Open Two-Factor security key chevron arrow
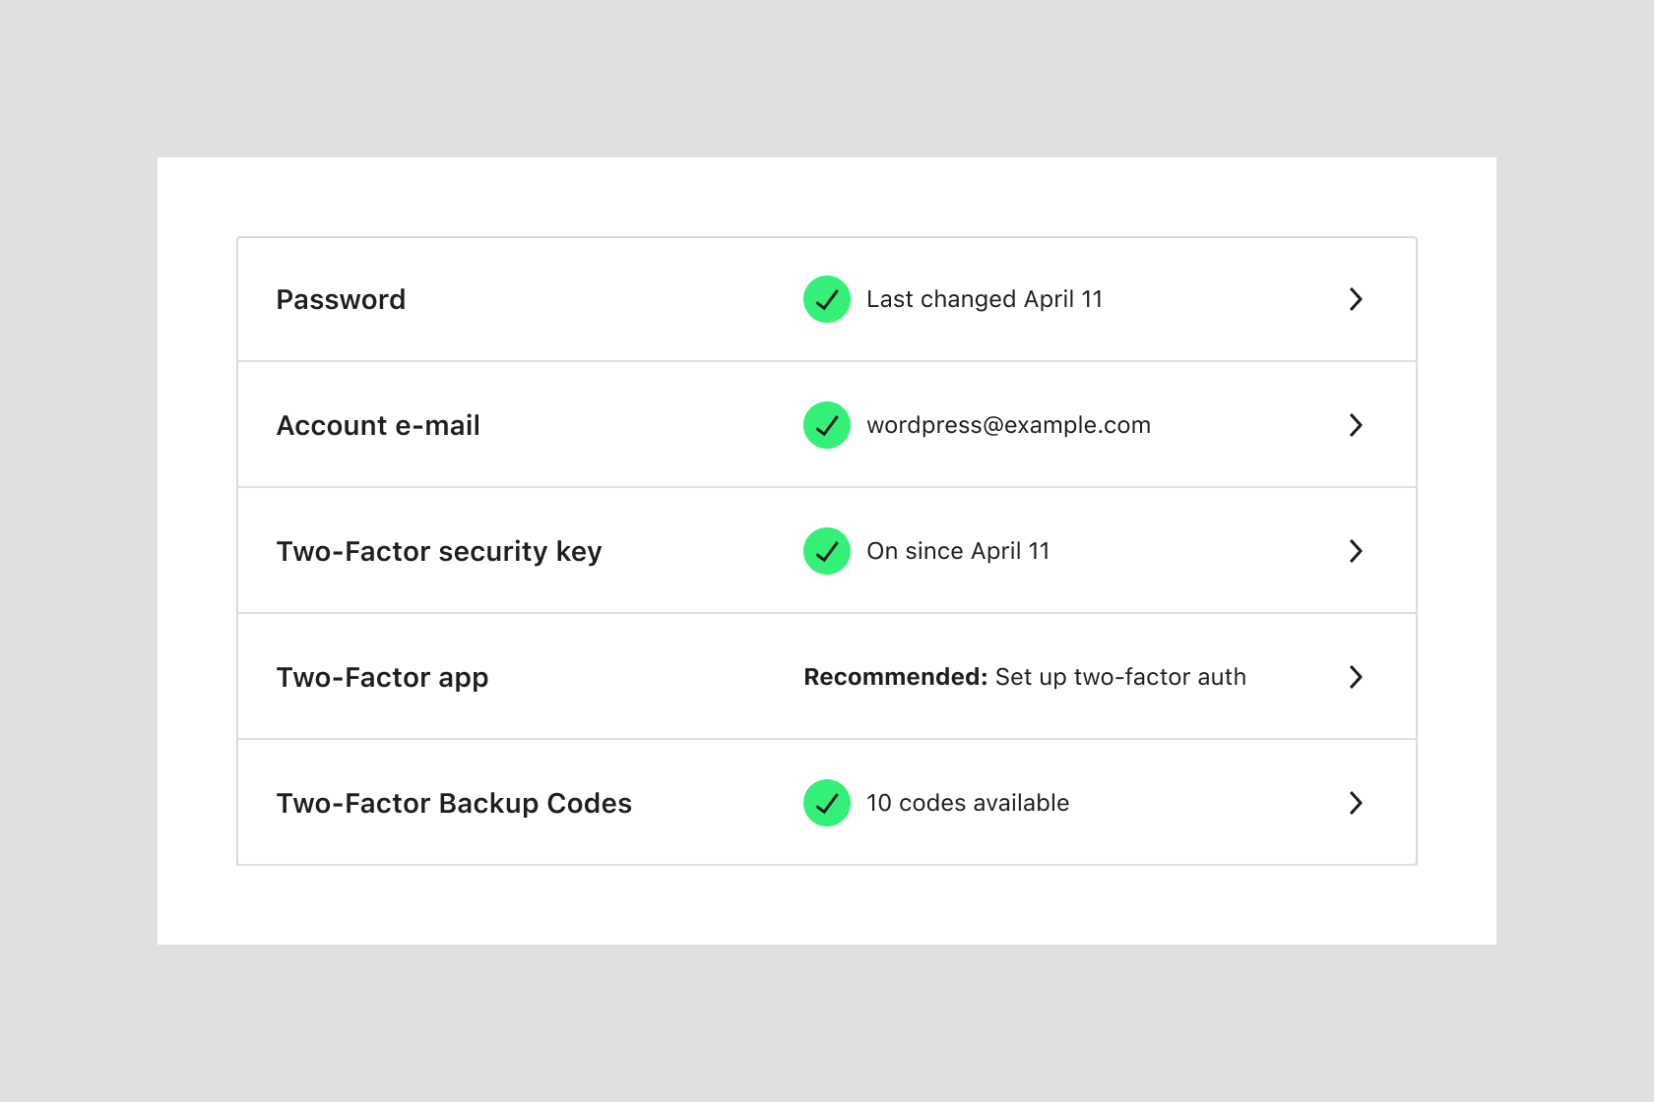Viewport: 1654px width, 1102px height. click(1356, 551)
